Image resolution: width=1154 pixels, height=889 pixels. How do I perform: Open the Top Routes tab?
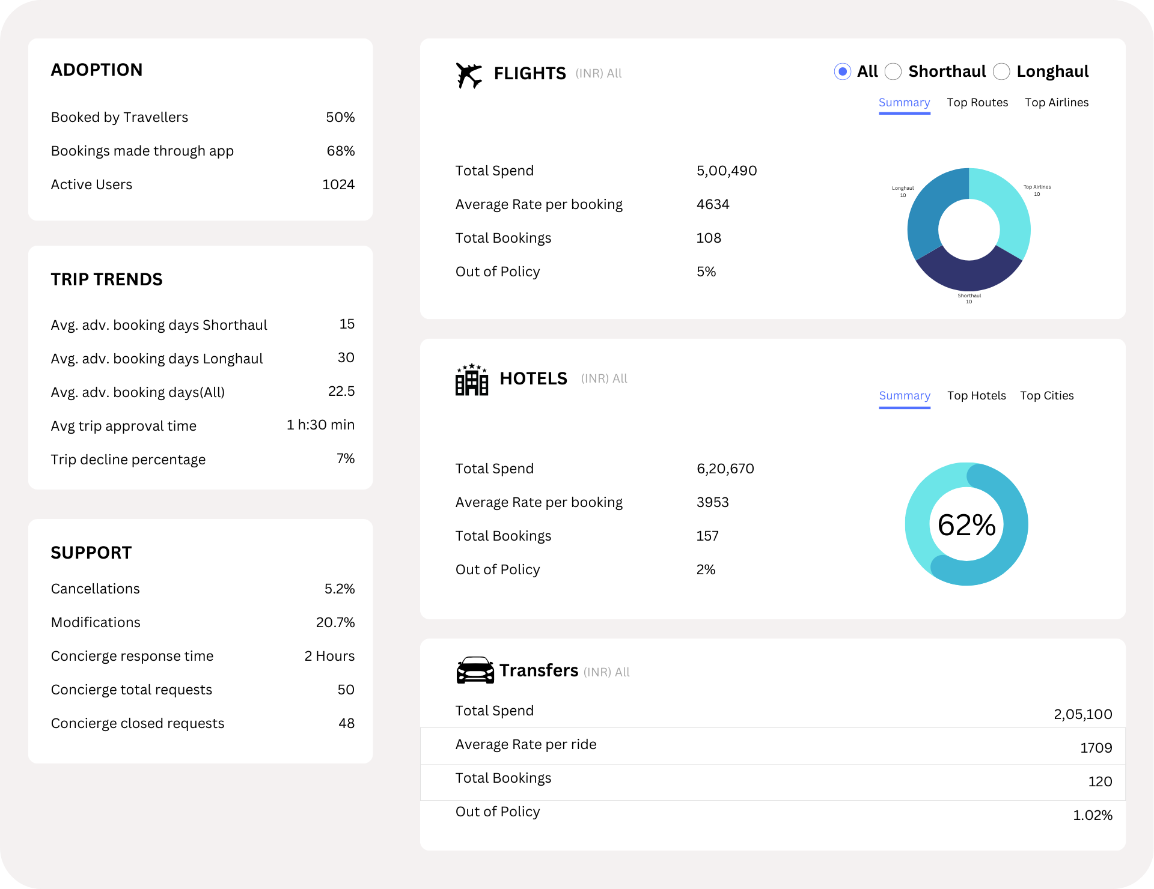(x=977, y=103)
